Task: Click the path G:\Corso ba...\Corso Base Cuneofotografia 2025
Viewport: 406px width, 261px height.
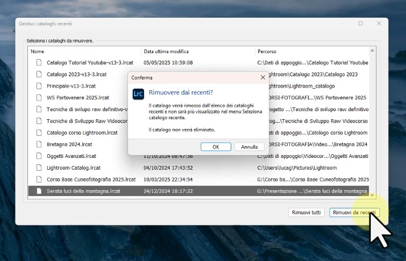Action: (x=313, y=179)
